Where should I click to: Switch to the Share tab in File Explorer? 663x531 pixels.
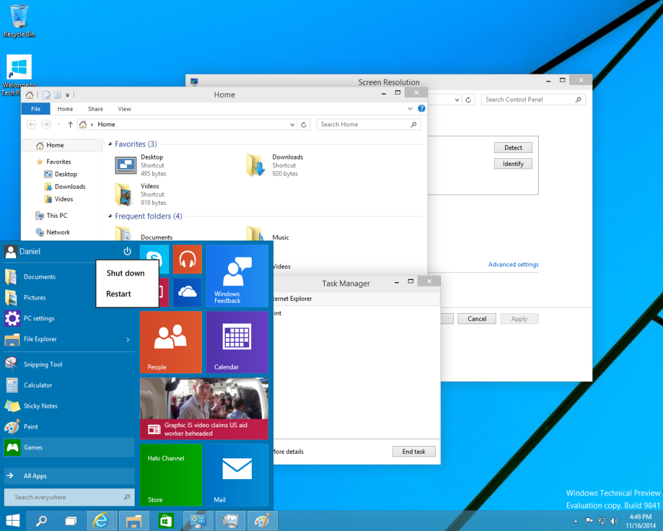[x=95, y=108]
